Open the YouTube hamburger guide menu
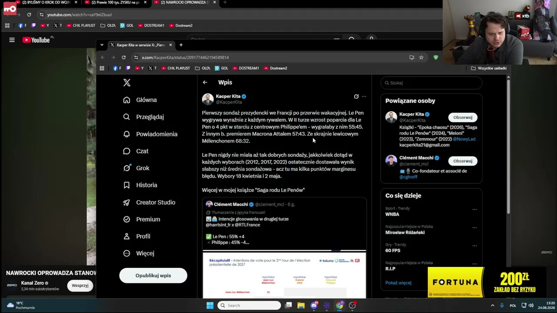This screenshot has width=557, height=313. click(12, 40)
